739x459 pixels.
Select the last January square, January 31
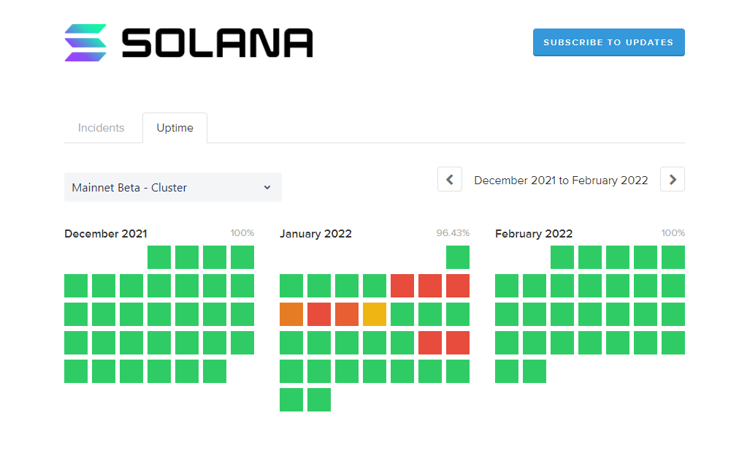point(319,400)
